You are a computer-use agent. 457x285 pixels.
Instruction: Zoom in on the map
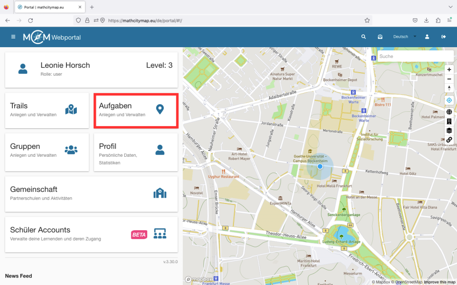(x=449, y=70)
